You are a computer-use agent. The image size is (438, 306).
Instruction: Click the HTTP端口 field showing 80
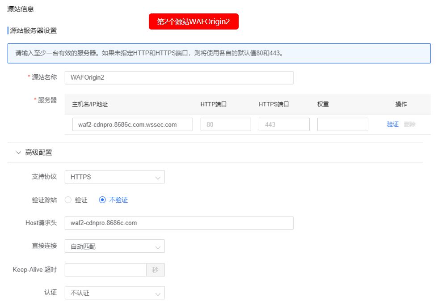pyautogui.click(x=226, y=124)
